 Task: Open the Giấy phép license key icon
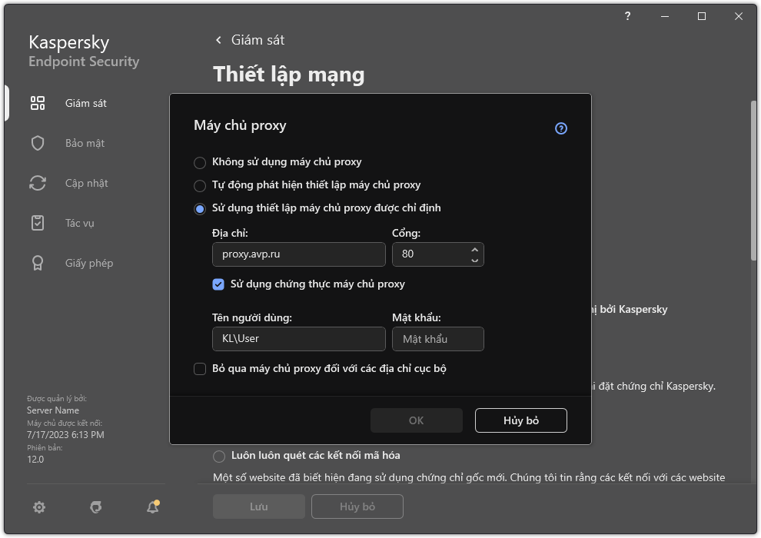click(x=37, y=262)
